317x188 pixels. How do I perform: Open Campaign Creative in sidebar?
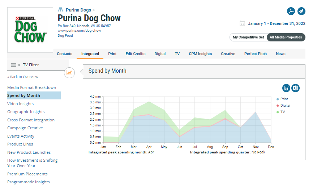pos(25,128)
